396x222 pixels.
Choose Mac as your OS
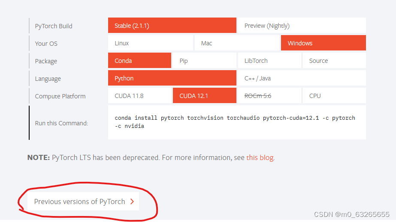(237, 43)
